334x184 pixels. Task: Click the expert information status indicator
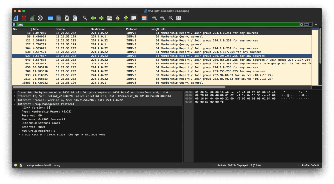(16, 165)
